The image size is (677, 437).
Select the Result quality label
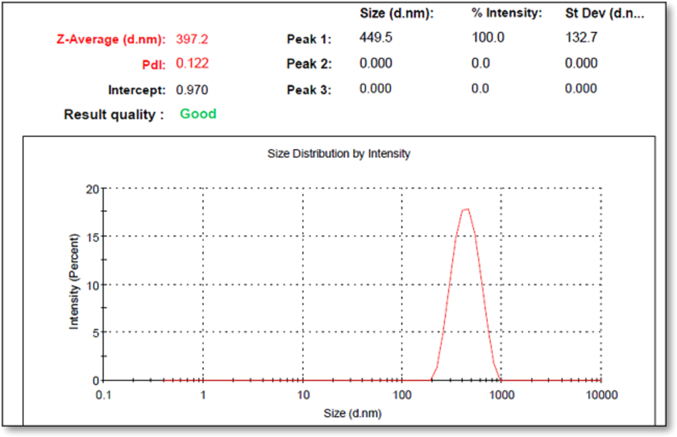coord(114,115)
